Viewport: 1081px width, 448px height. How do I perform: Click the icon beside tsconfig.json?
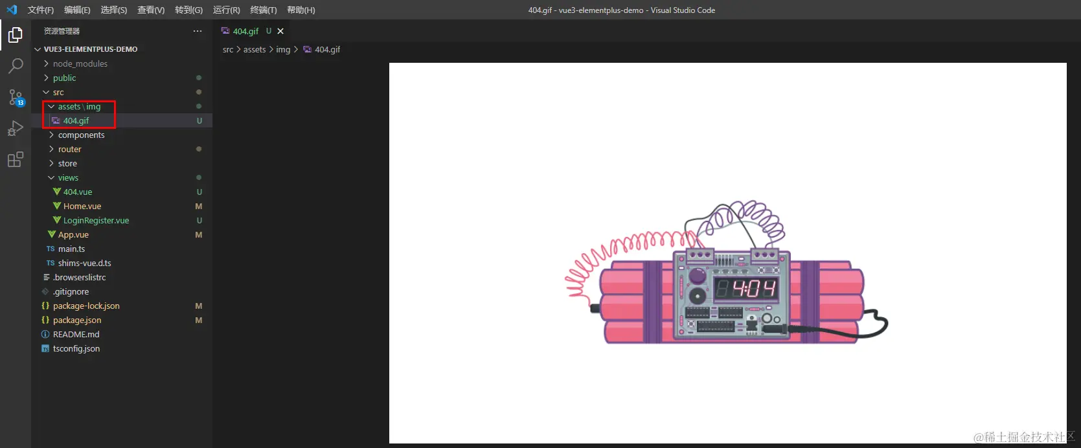click(45, 348)
